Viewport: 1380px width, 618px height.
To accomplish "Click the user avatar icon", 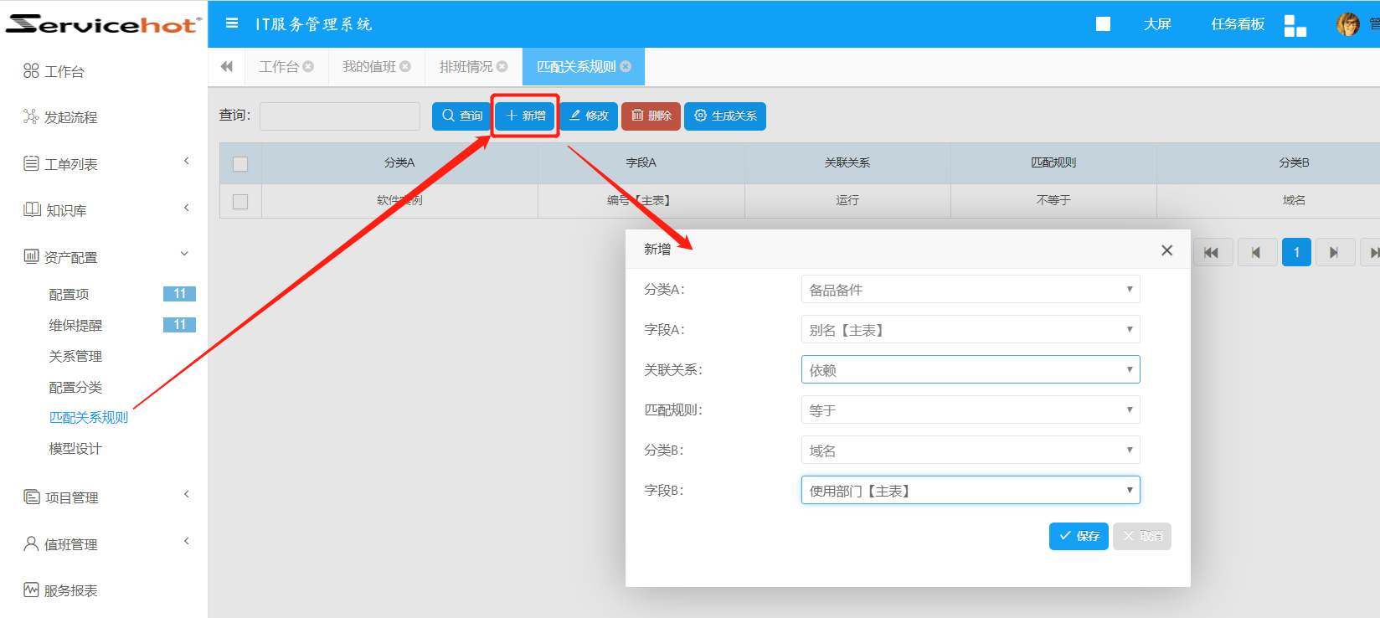I will (x=1347, y=24).
